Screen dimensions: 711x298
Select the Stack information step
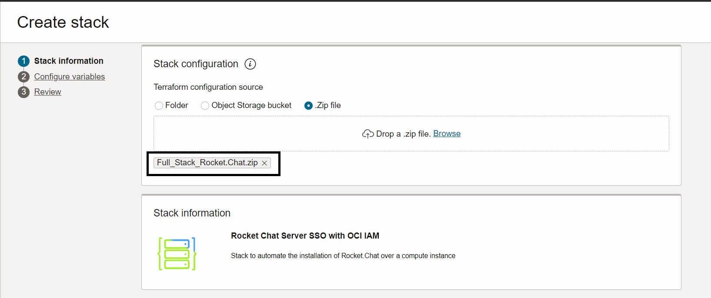[69, 61]
